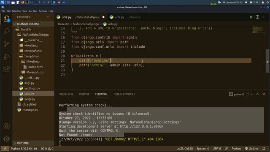Screen dimensions: 270x152
Task: Open Explorer views and more actions menu
Action: 49,17
